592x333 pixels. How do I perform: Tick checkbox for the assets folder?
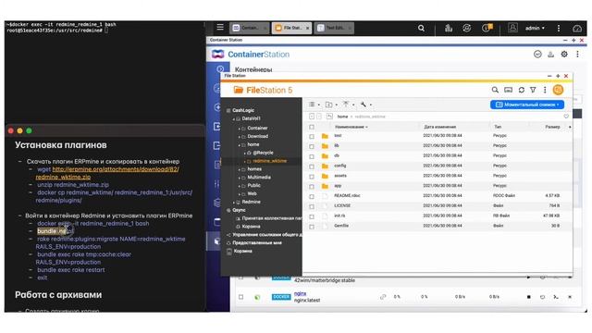coord(312,177)
